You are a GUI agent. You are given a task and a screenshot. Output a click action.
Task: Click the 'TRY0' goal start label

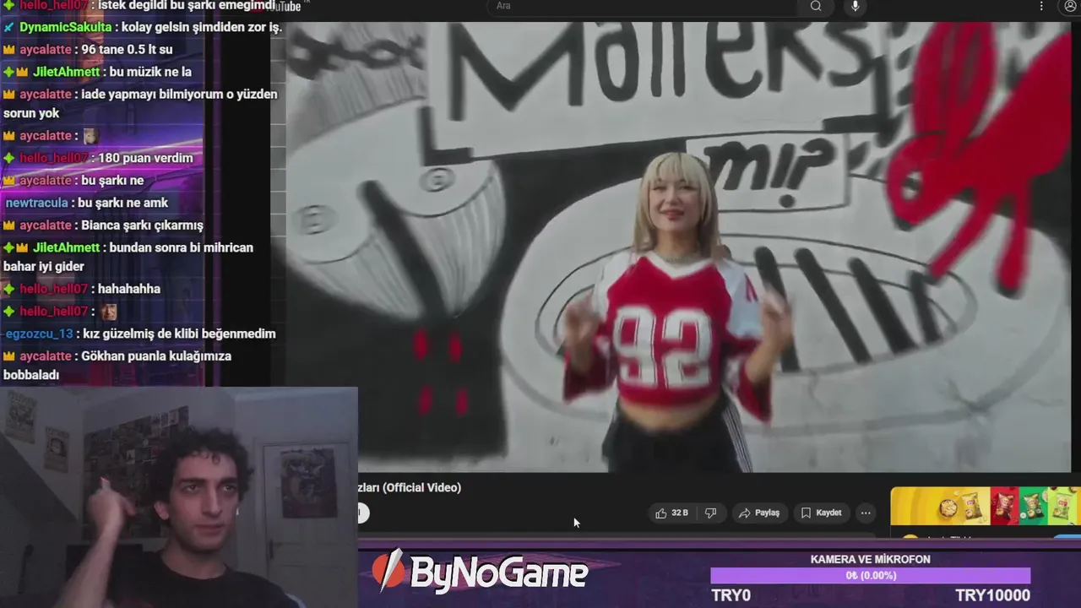coord(731,595)
